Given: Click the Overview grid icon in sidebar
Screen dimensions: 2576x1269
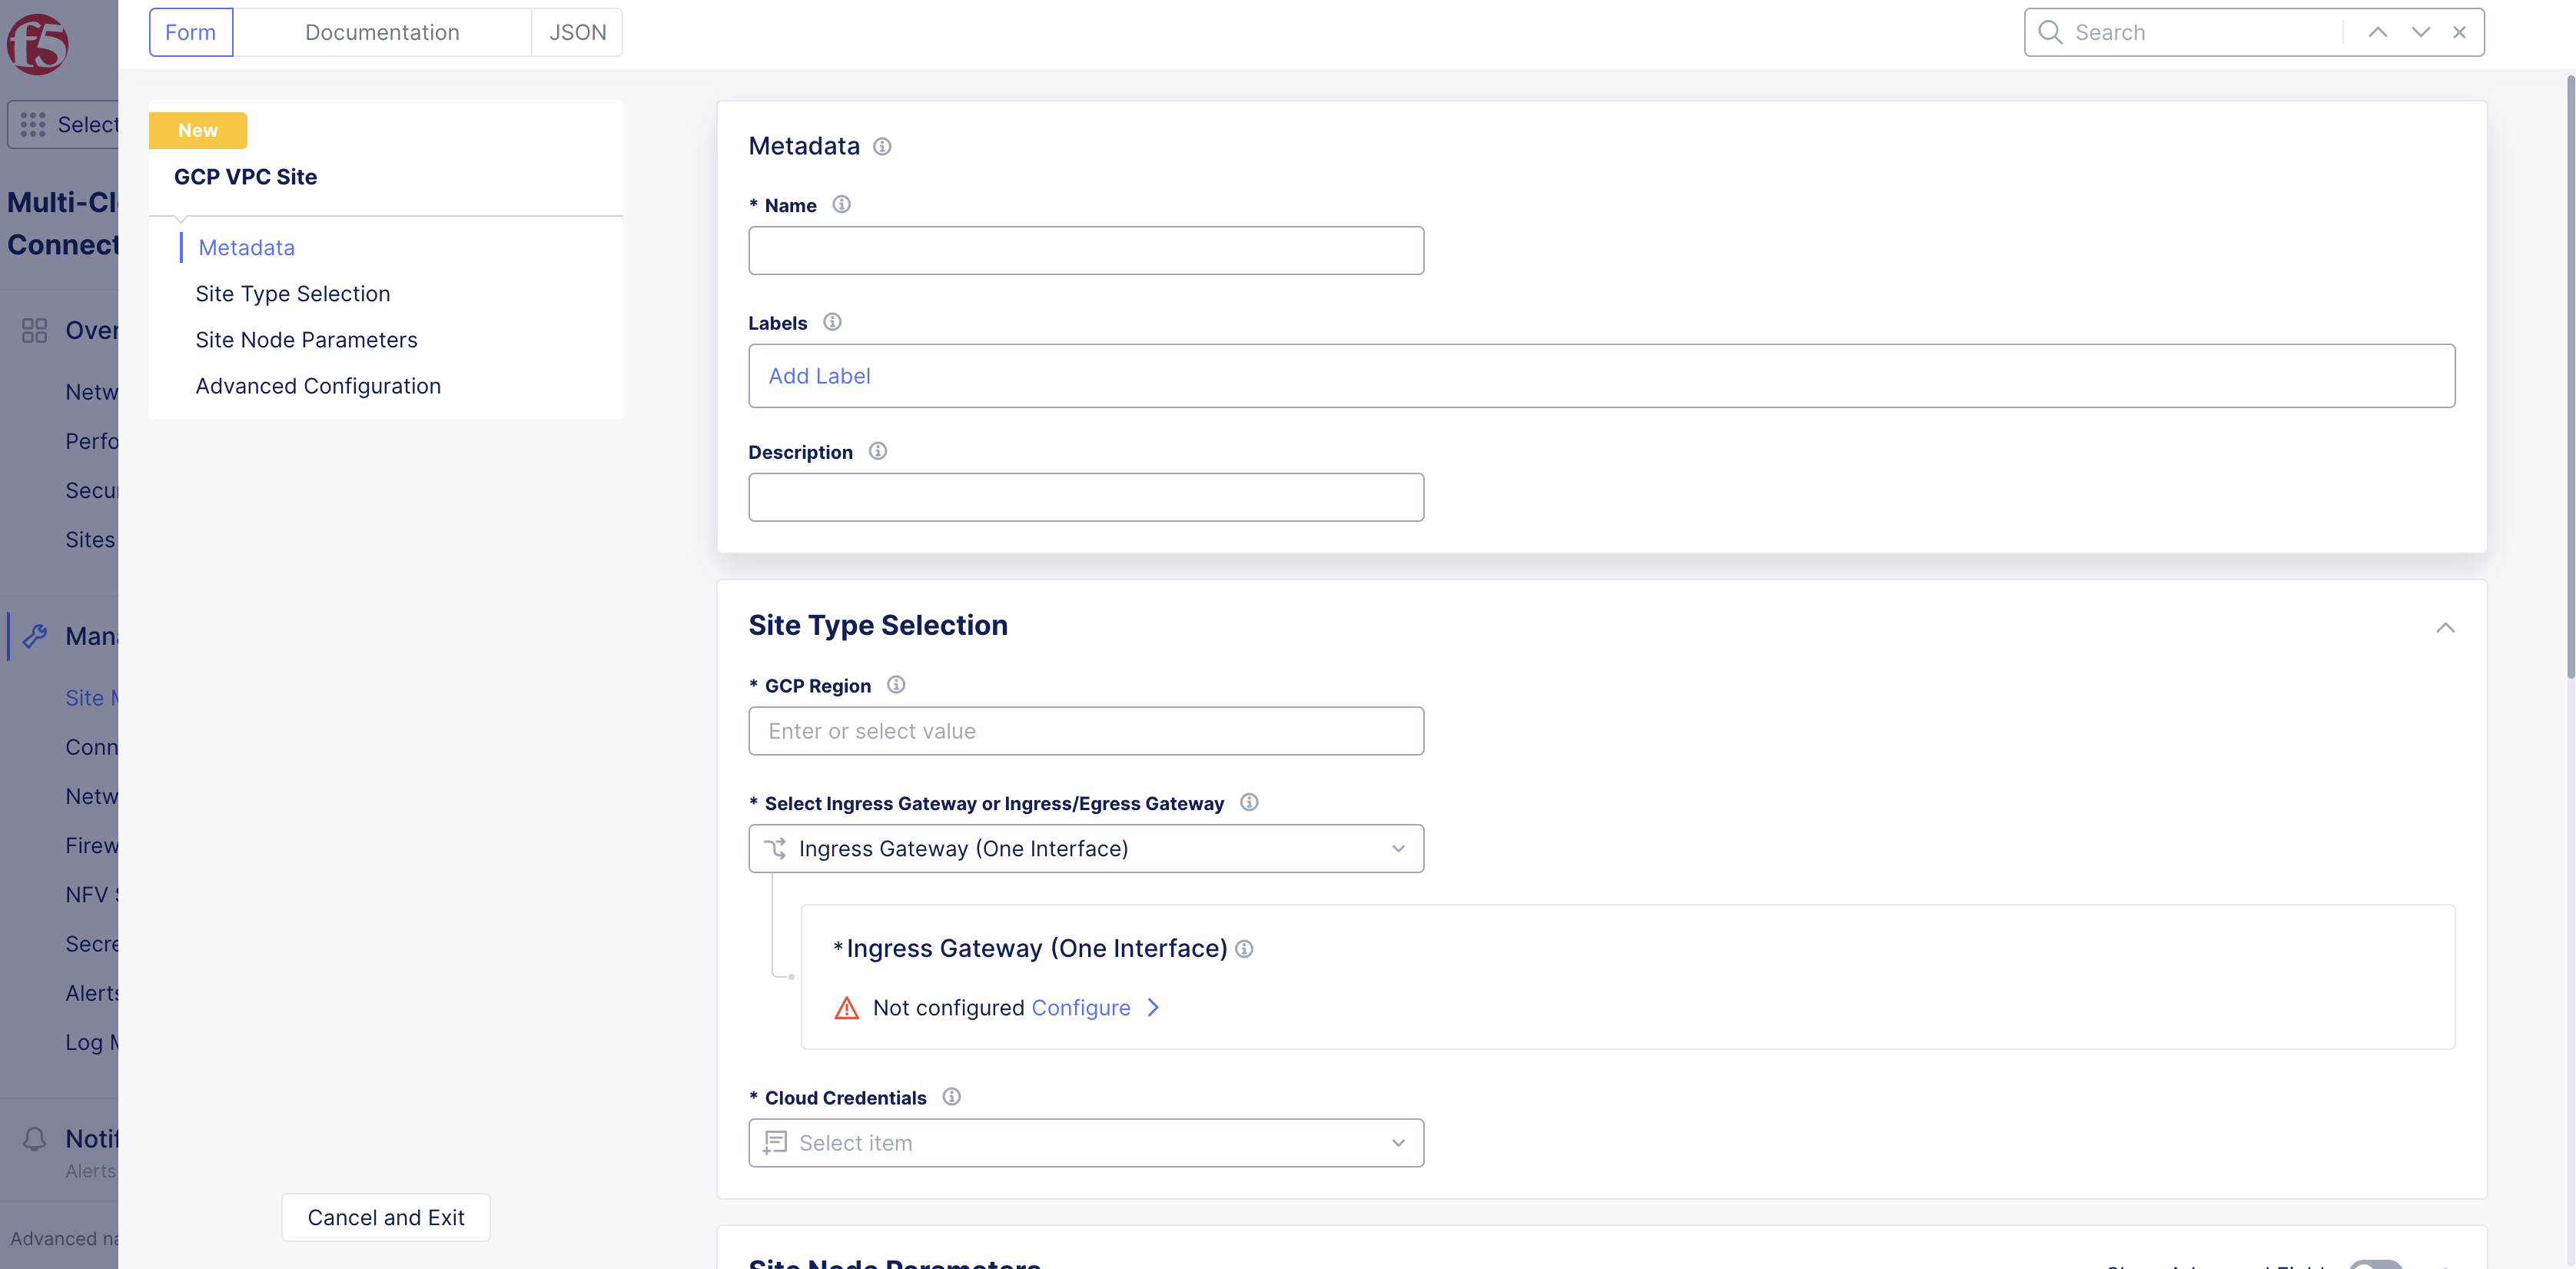Looking at the screenshot, I should (x=33, y=330).
